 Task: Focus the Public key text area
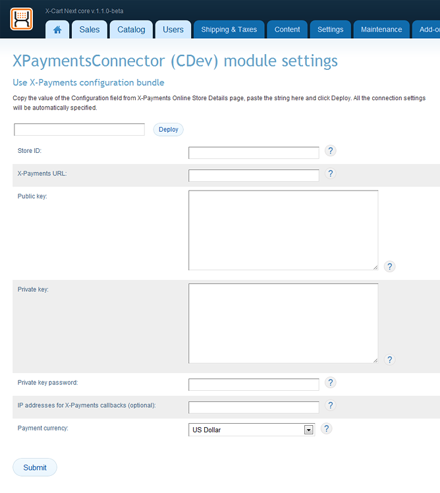point(283,230)
